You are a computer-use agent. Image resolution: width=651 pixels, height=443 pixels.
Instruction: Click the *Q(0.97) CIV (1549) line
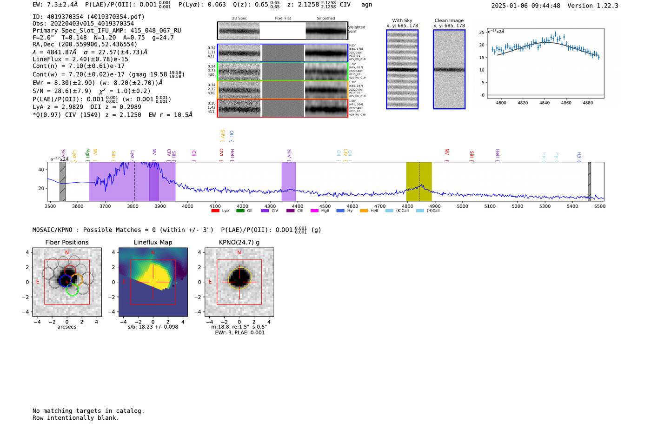click(x=113, y=115)
